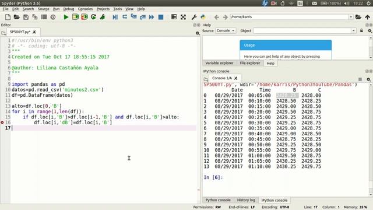
Task: Click Step into function icon
Action: pos(133,17)
